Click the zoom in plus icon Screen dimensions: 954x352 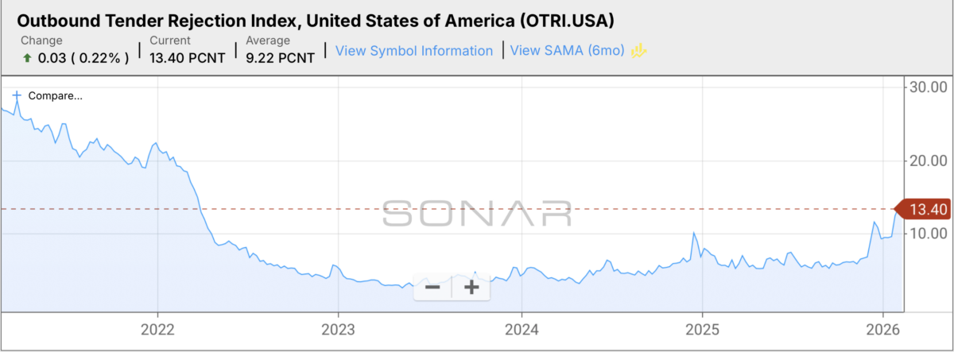471,287
